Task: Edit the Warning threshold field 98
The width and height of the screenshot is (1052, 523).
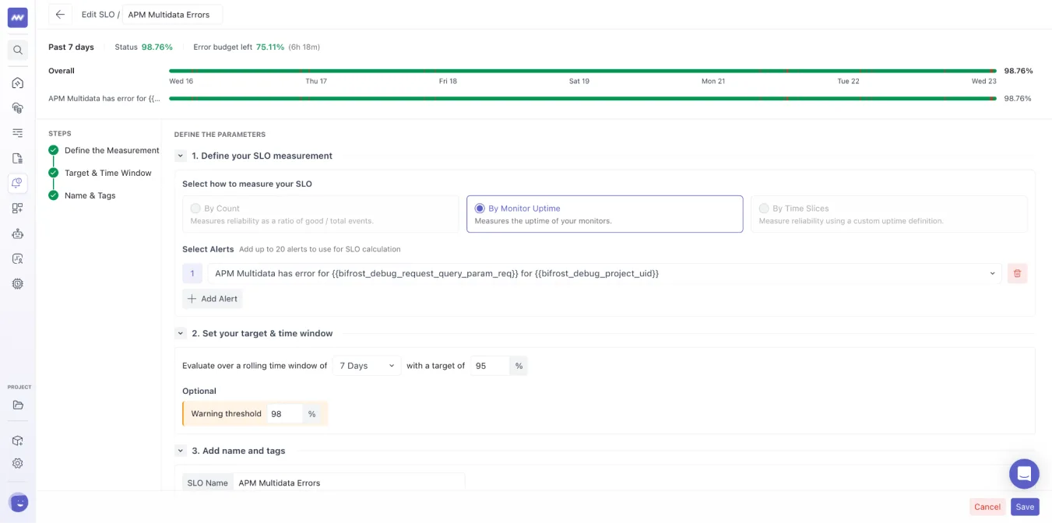Action: (285, 414)
